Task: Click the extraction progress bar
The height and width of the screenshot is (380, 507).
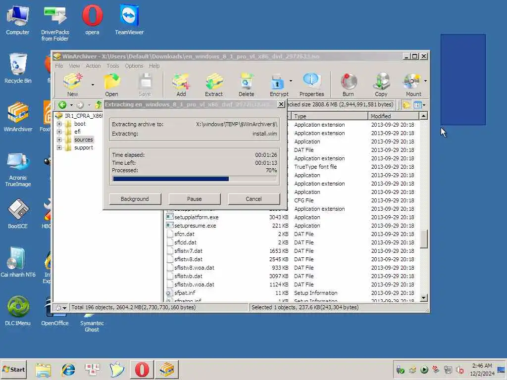Action: (x=195, y=179)
